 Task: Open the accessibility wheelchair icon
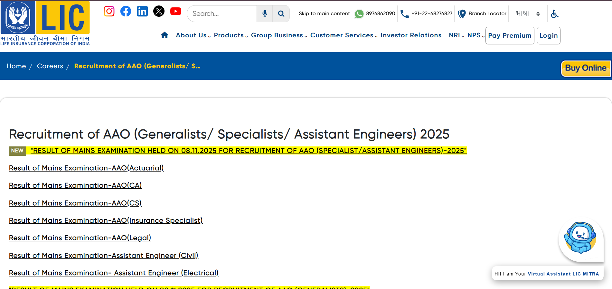click(x=554, y=14)
